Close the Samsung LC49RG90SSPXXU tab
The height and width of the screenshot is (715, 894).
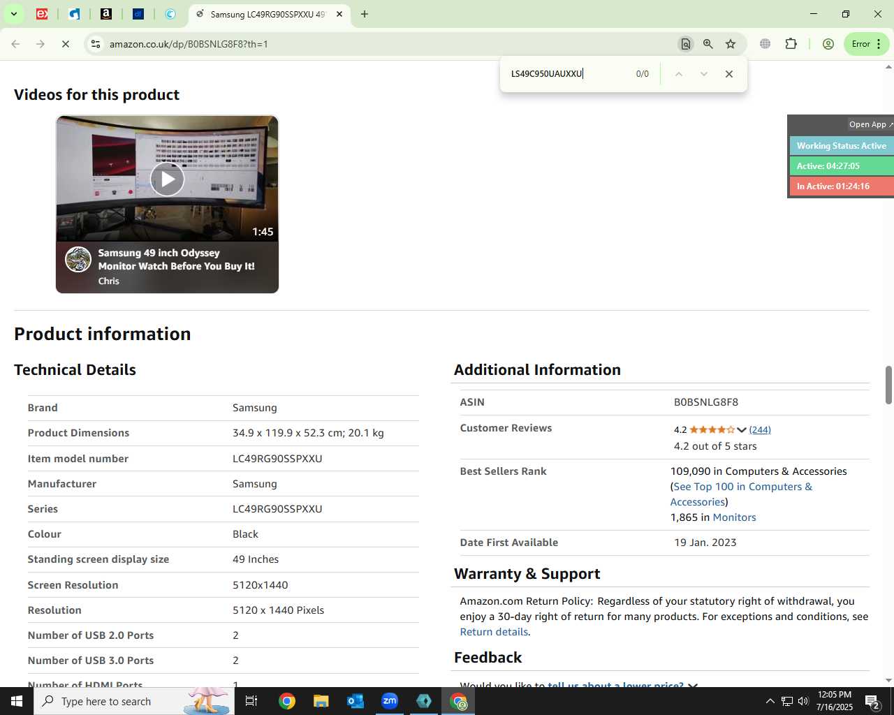(339, 14)
